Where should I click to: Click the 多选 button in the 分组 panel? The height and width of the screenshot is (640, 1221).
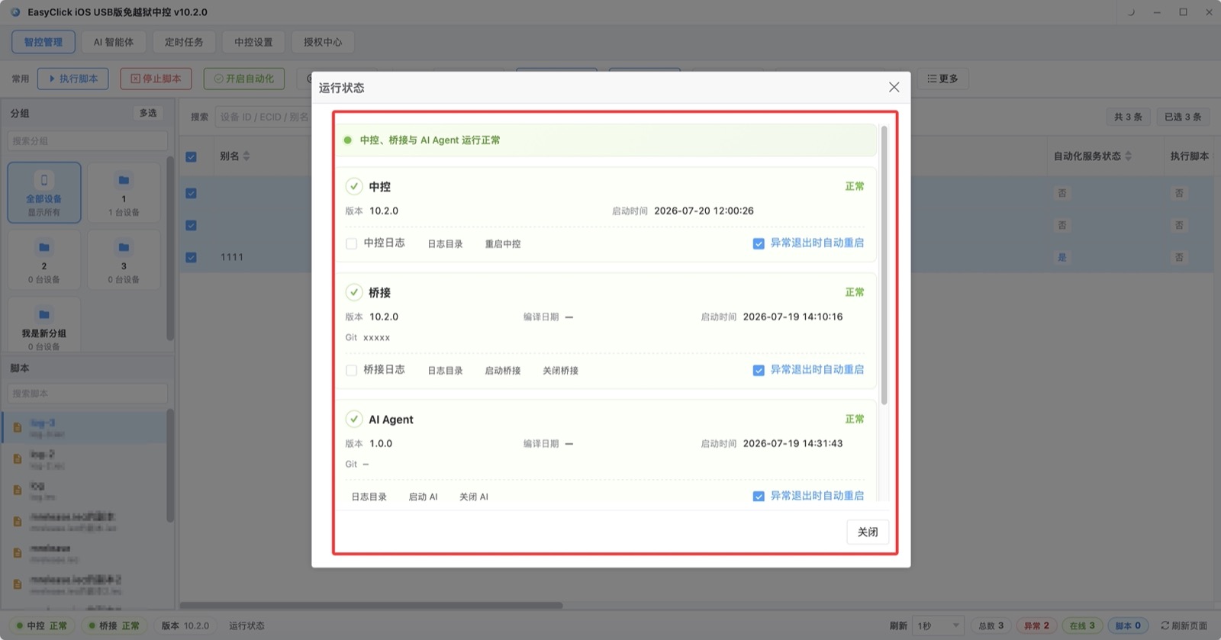click(x=148, y=113)
